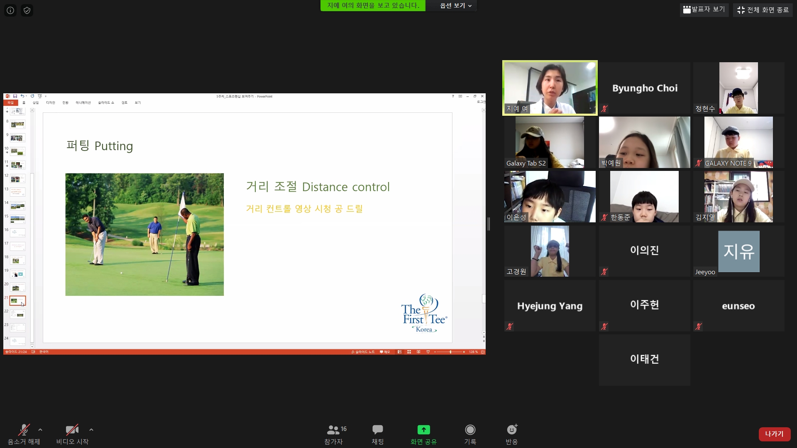
Task: Select the Jeeyoo participant tile
Action: [738, 251]
